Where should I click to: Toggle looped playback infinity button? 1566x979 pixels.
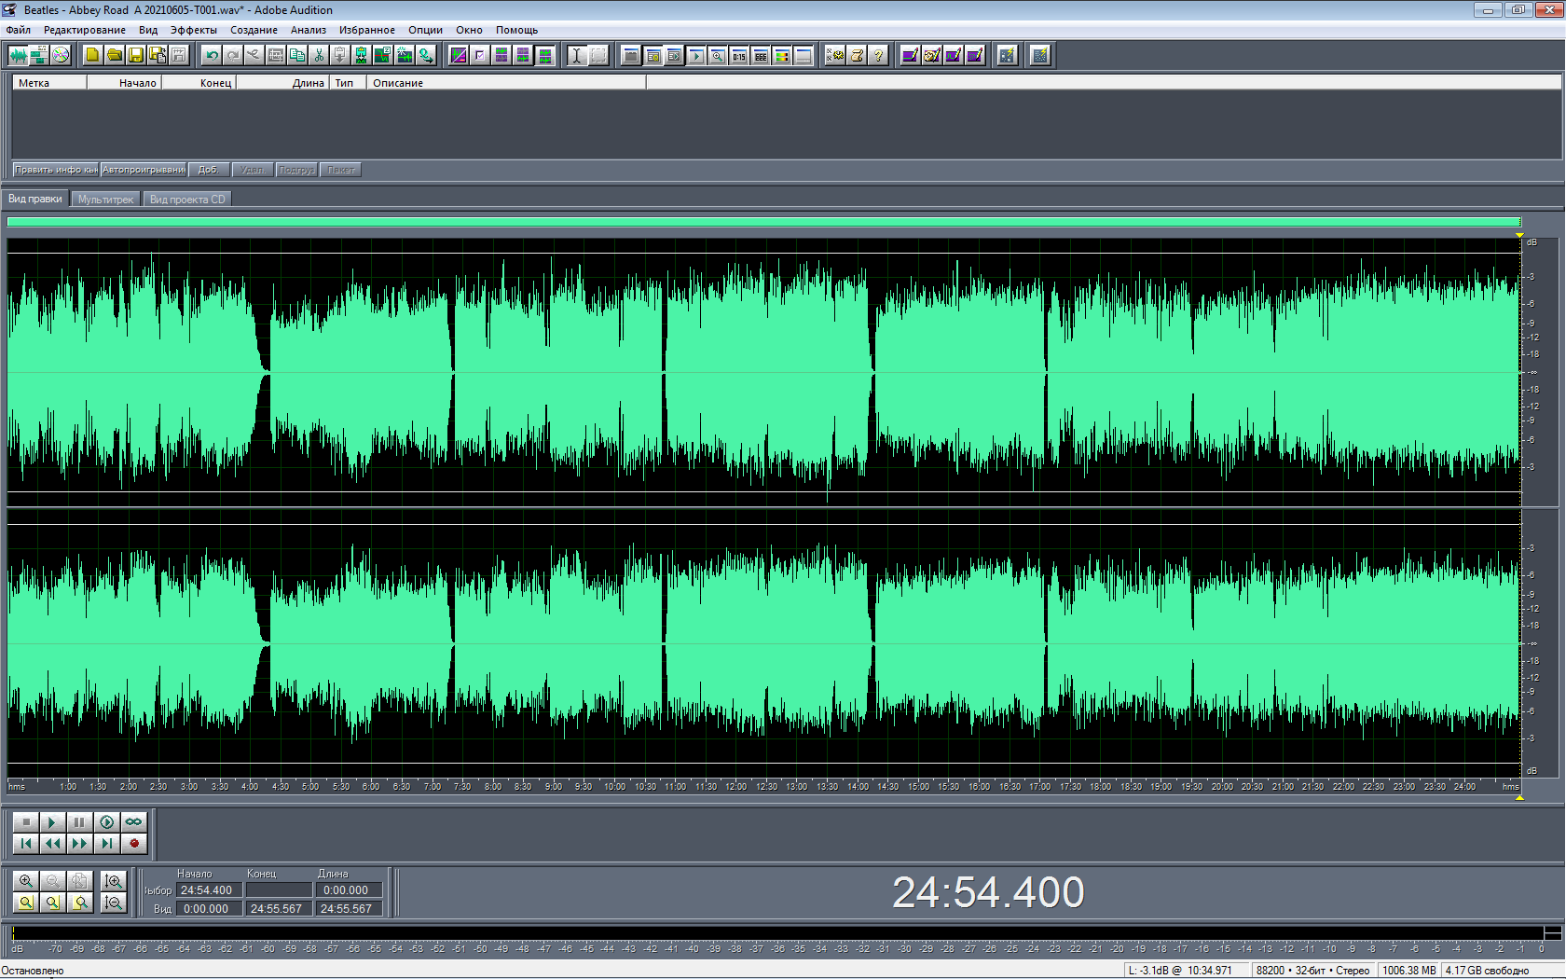[134, 822]
